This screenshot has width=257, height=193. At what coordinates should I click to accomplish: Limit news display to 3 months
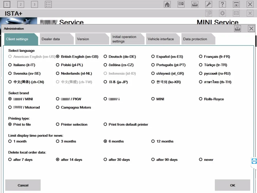tap(66, 141)
